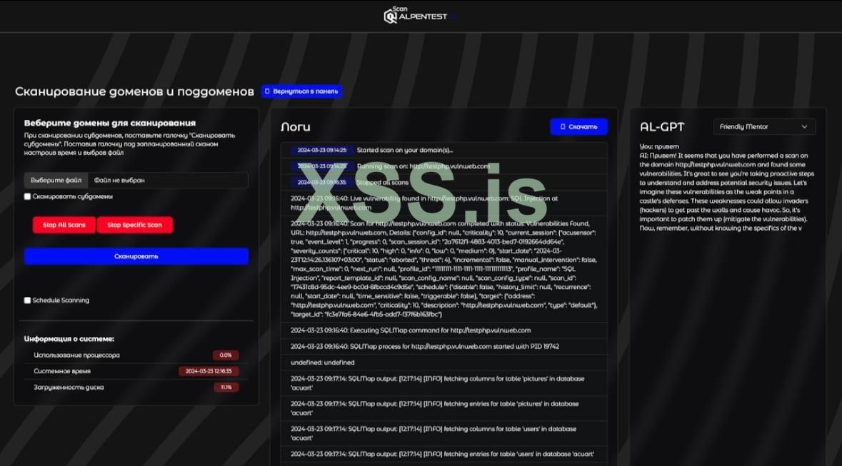
Task: Click log fetching entries for table 'pictures'
Action: click(444, 408)
